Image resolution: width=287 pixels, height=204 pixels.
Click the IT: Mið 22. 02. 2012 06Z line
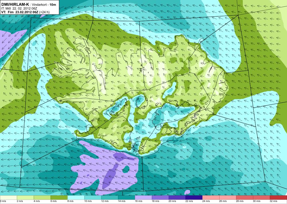pyautogui.click(x=19, y=8)
